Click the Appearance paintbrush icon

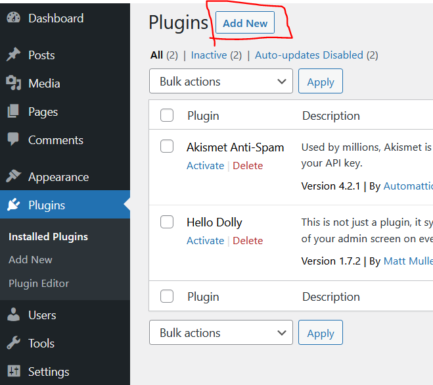click(x=13, y=176)
